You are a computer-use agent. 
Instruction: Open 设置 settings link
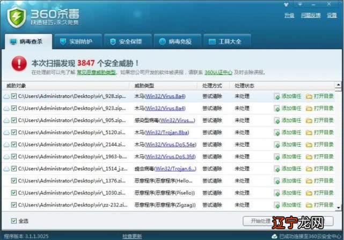coord(332,15)
